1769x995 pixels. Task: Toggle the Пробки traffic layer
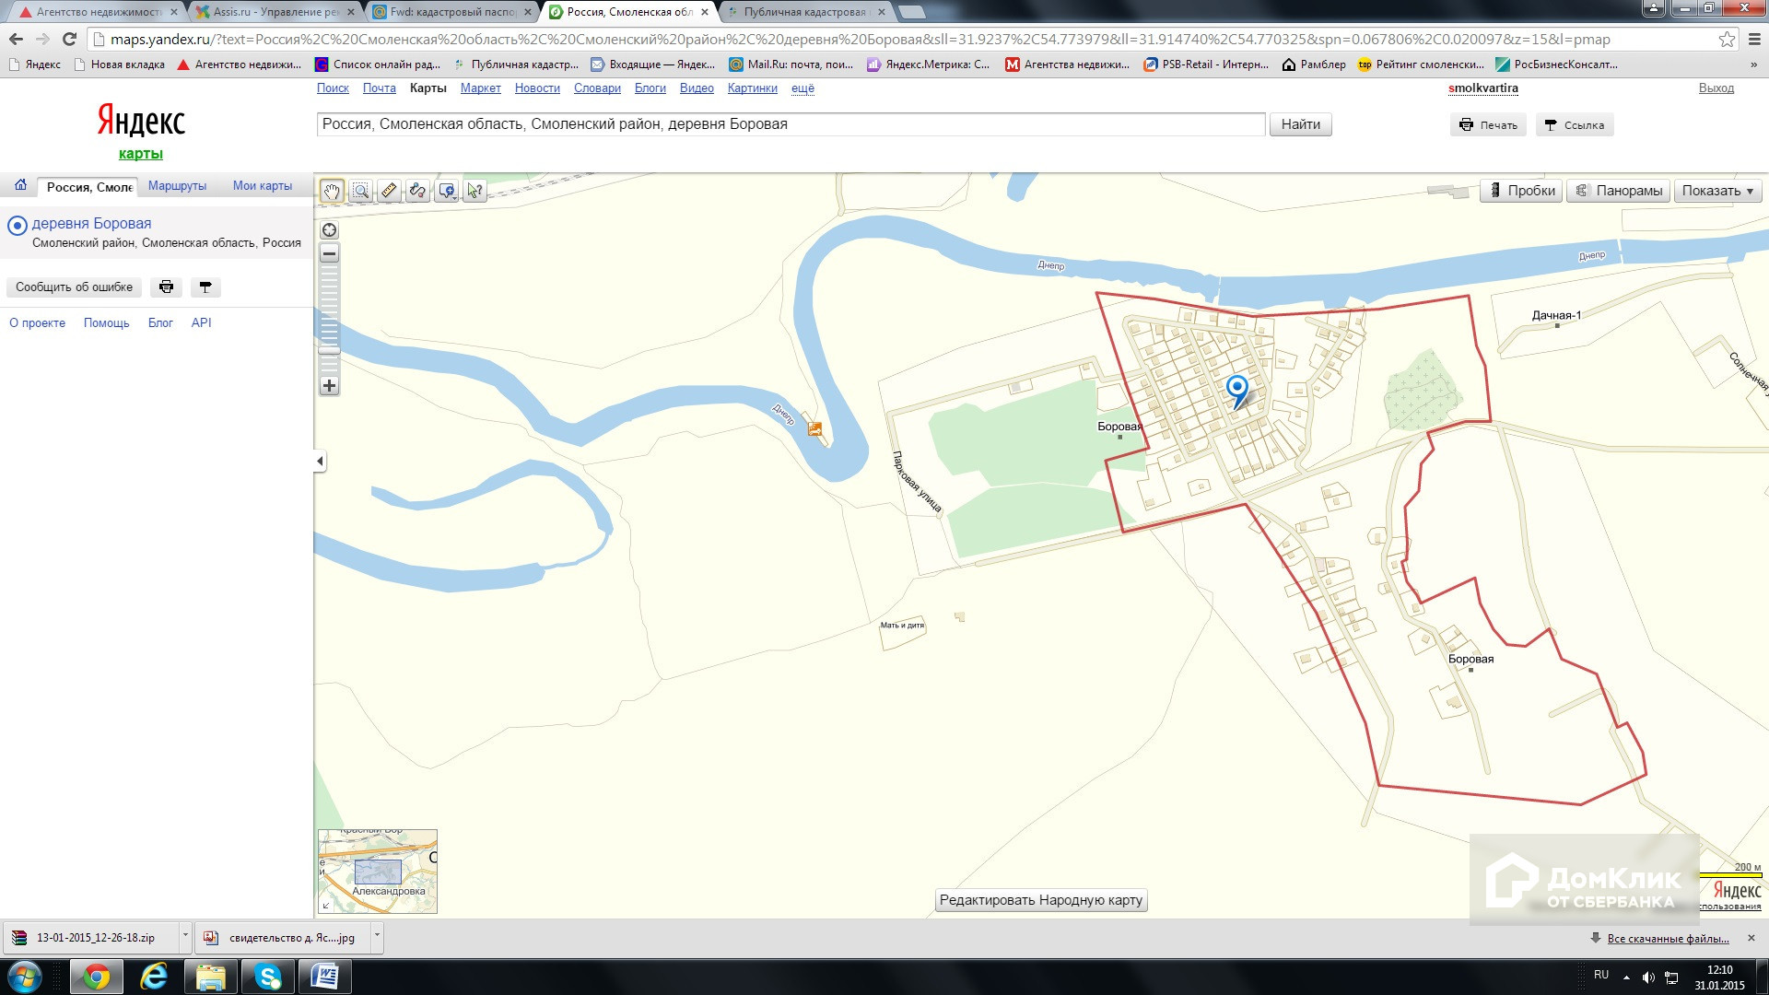pyautogui.click(x=1521, y=191)
